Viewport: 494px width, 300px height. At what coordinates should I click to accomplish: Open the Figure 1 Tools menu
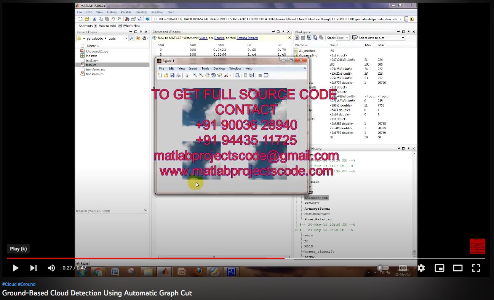click(205, 69)
